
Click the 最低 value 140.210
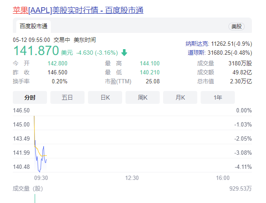(x=149, y=73)
